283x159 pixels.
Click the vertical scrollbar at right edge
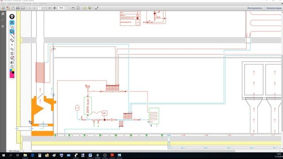coord(282,94)
